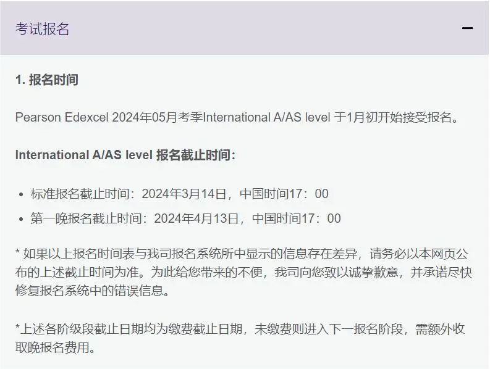The width and height of the screenshot is (490, 369).
Task: Click the note starting "*上述各阶级段截止日期"
Action: tap(240, 329)
